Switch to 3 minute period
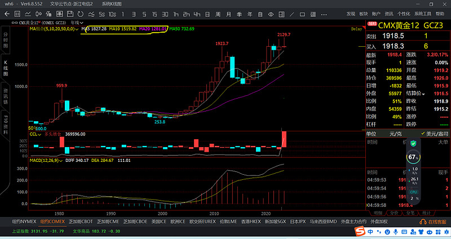Screen dimensions: 451x239 pyautogui.click(x=134, y=14)
